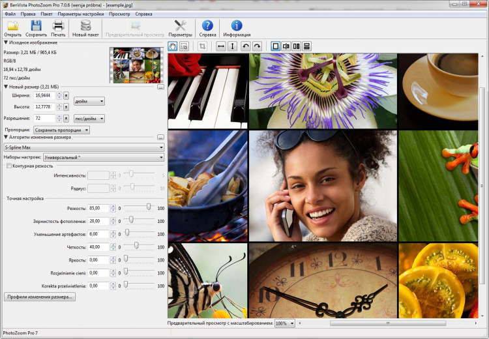
Task: Rotate the image counterclockwise
Action: 246,46
